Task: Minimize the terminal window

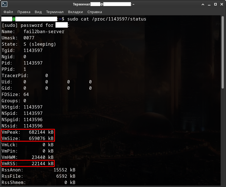Action: [209, 4]
